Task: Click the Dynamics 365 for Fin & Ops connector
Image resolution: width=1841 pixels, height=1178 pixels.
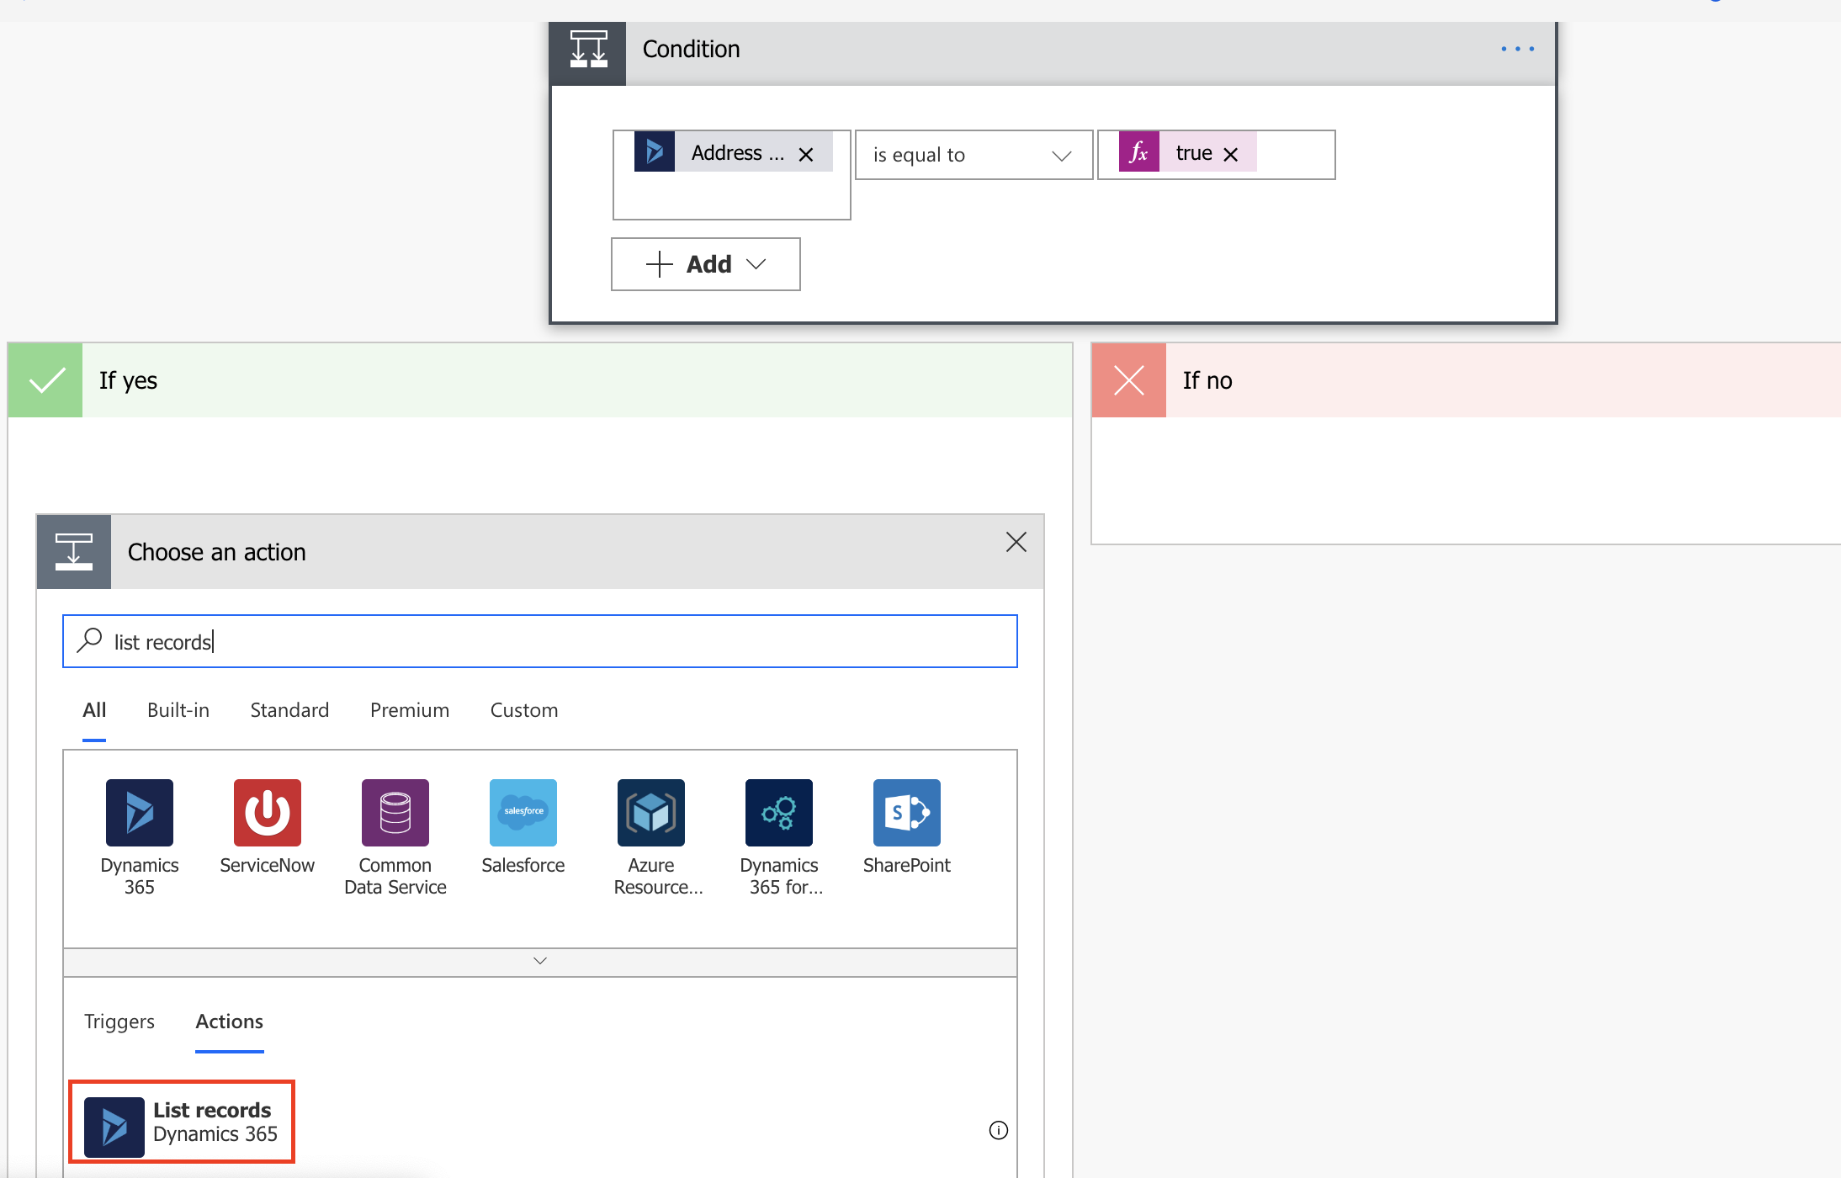Action: coord(778,813)
